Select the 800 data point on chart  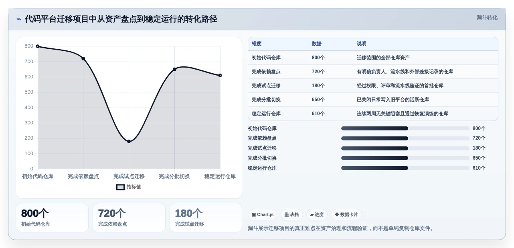point(38,46)
